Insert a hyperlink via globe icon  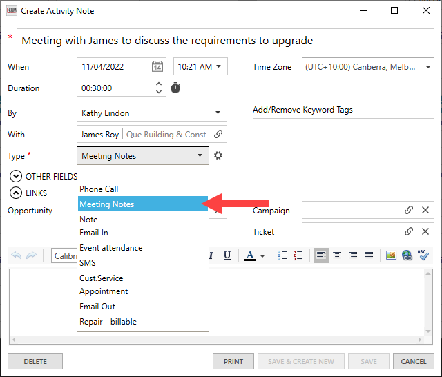click(x=407, y=255)
